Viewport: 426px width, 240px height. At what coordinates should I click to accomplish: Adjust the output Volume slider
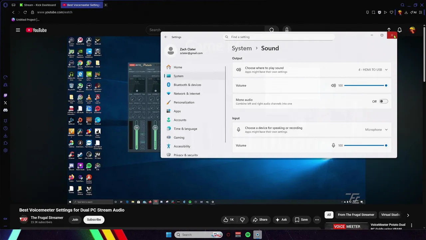(x=366, y=86)
